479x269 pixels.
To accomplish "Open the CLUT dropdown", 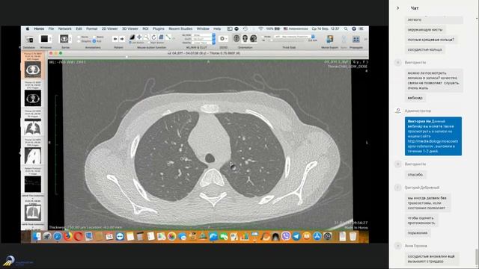I will coord(204,39).
